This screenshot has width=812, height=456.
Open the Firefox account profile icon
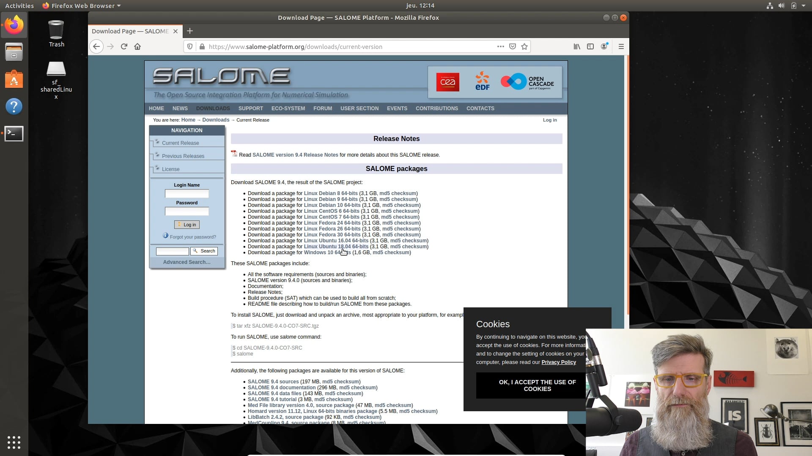(x=604, y=46)
